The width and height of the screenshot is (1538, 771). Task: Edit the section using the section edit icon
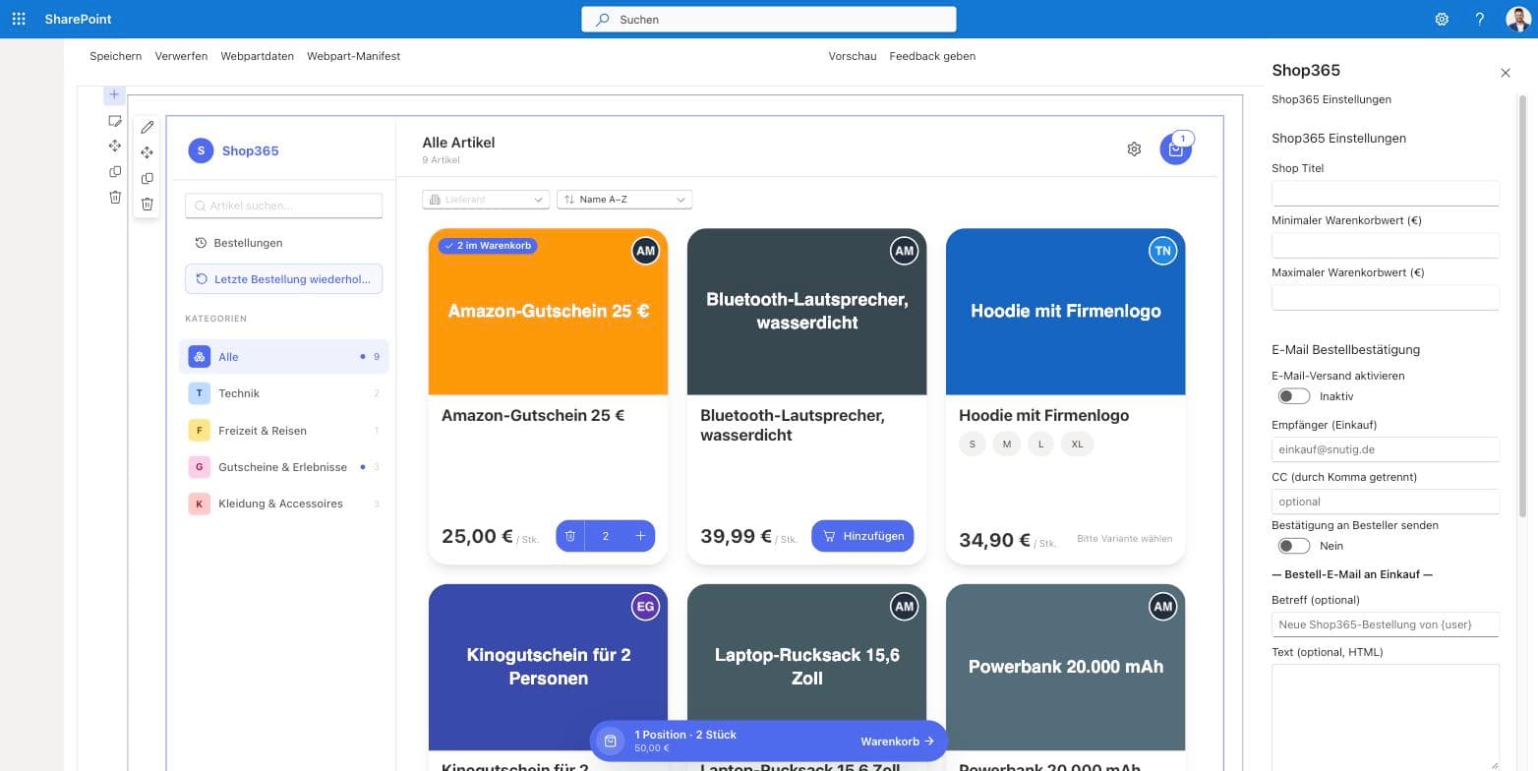click(115, 121)
